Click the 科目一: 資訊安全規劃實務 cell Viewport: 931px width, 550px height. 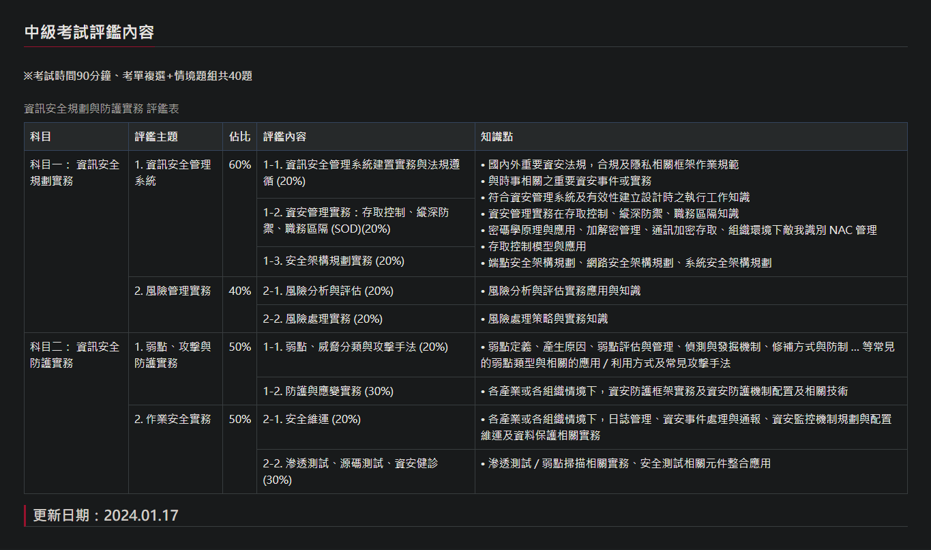pos(75,173)
